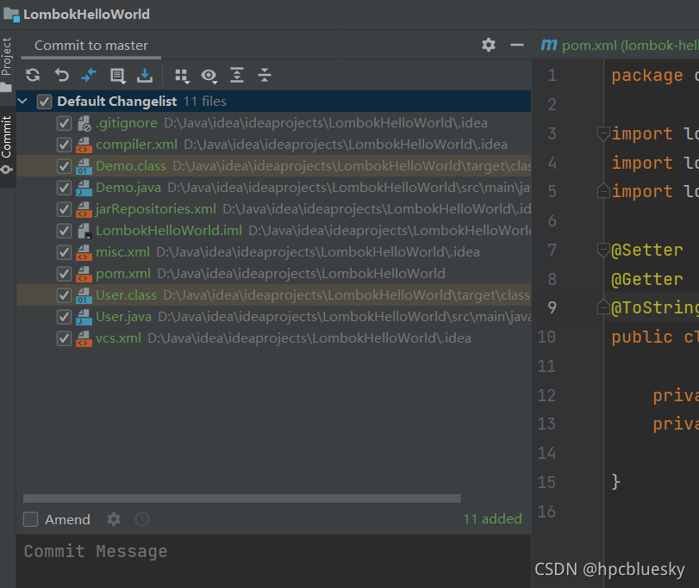
Task: Click the @Setter annotation in editor
Action: [646, 251]
